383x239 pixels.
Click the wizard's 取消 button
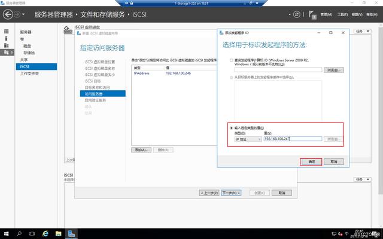pos(282,193)
